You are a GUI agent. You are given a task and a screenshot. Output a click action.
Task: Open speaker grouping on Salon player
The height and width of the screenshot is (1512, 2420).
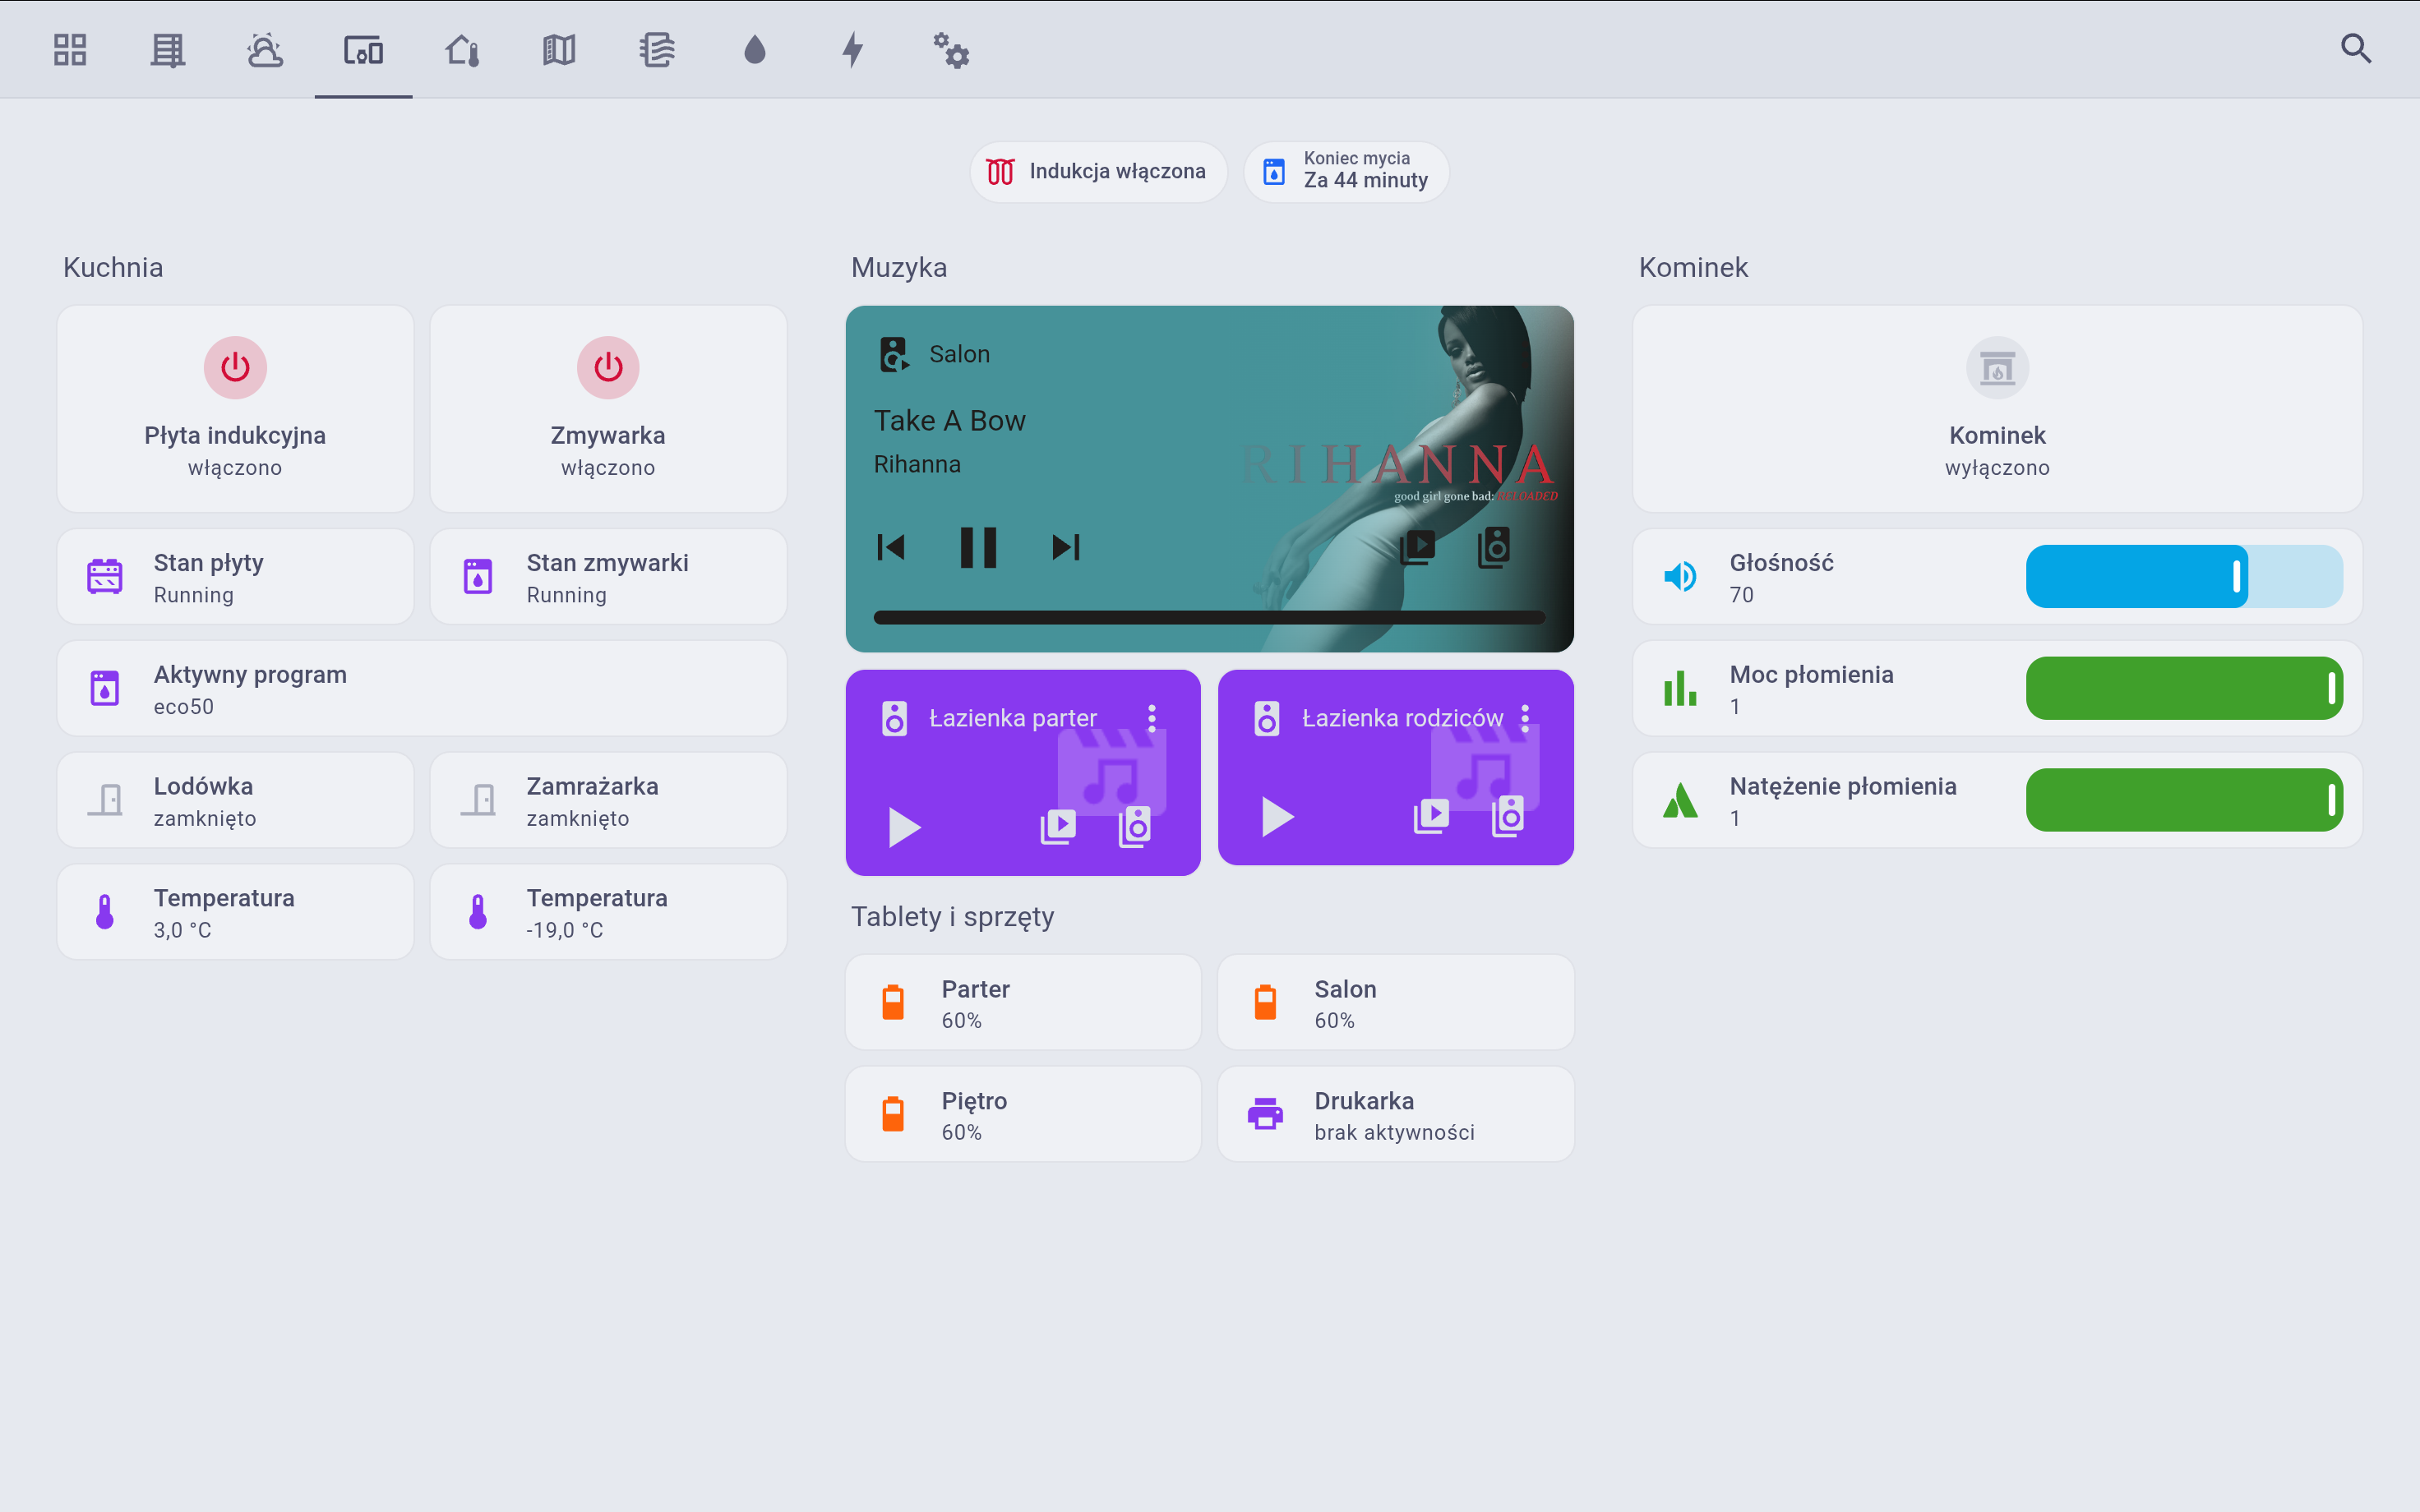[1494, 547]
